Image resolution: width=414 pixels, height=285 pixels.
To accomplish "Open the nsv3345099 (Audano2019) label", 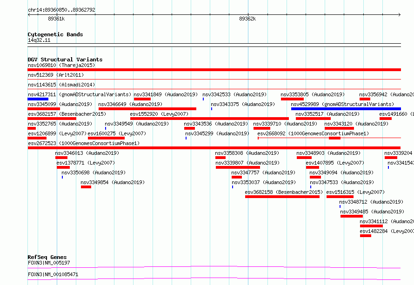I will pyautogui.click(x=60, y=104).
